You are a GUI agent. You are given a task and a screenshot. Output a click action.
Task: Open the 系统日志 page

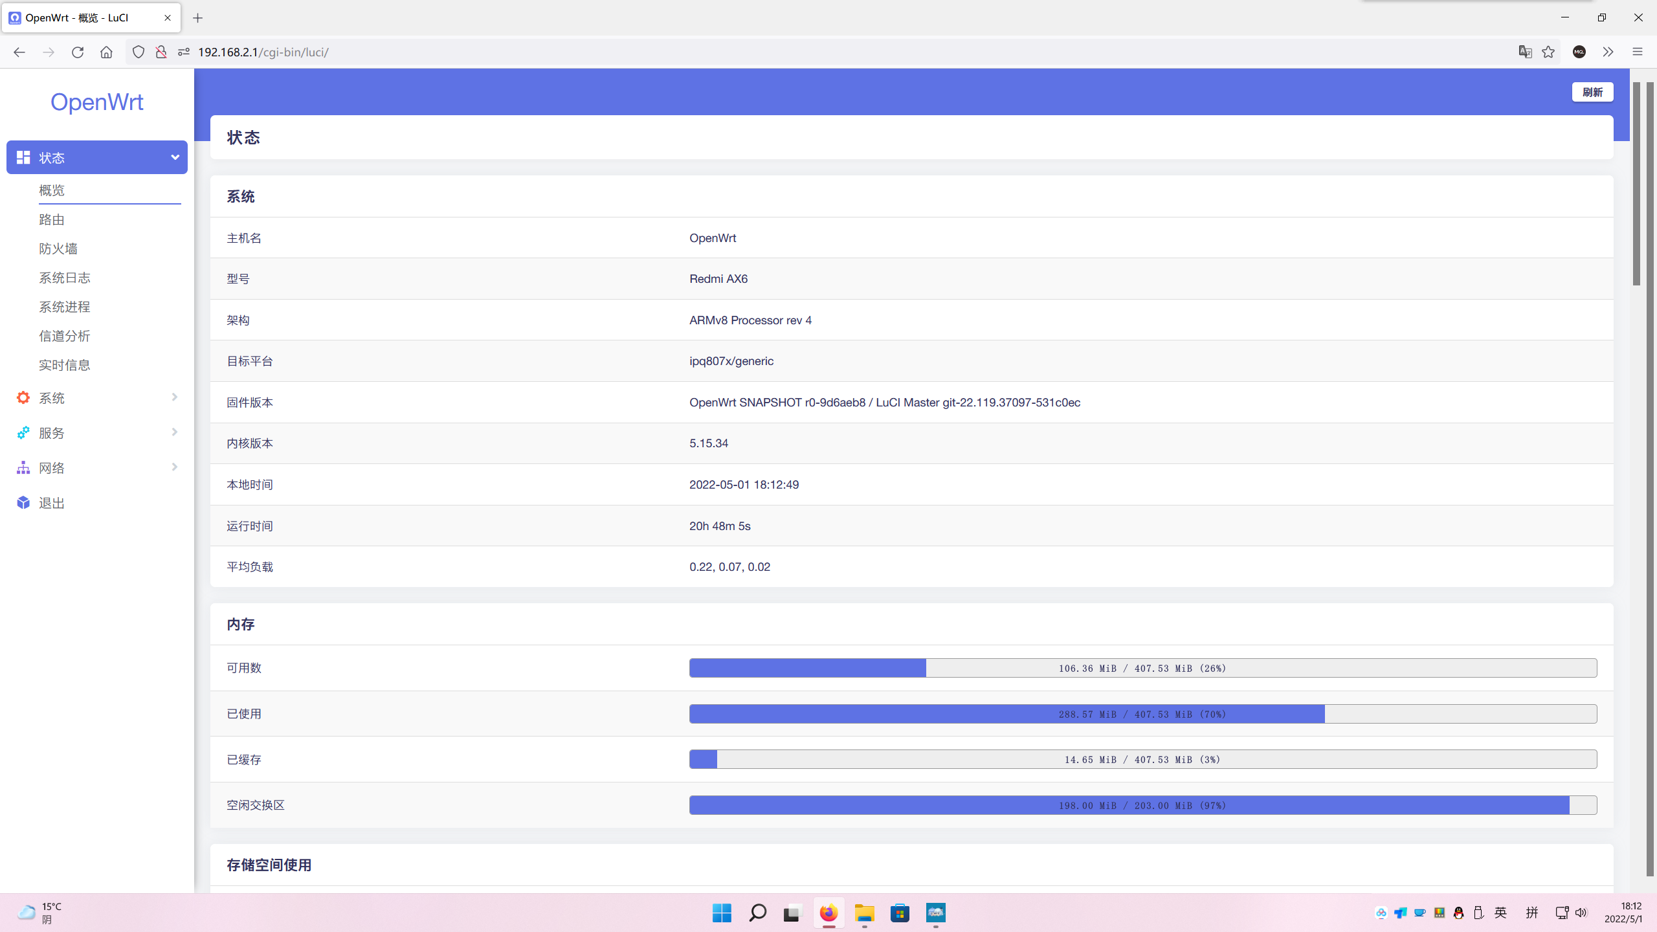[x=65, y=278]
